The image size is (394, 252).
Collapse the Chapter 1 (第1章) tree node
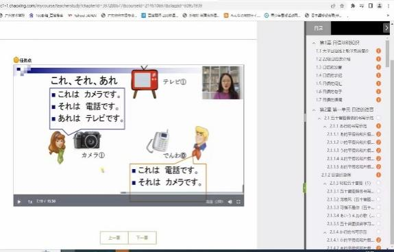pos(314,43)
